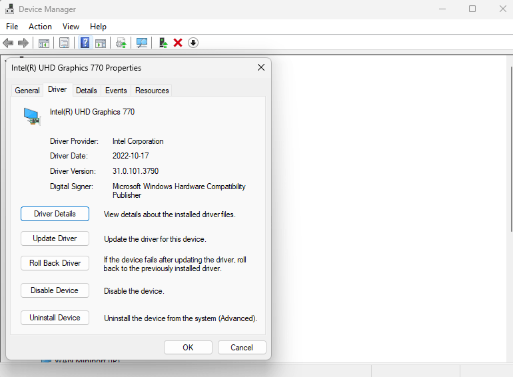Switch to the Details tab
The image size is (513, 377).
[87, 91]
